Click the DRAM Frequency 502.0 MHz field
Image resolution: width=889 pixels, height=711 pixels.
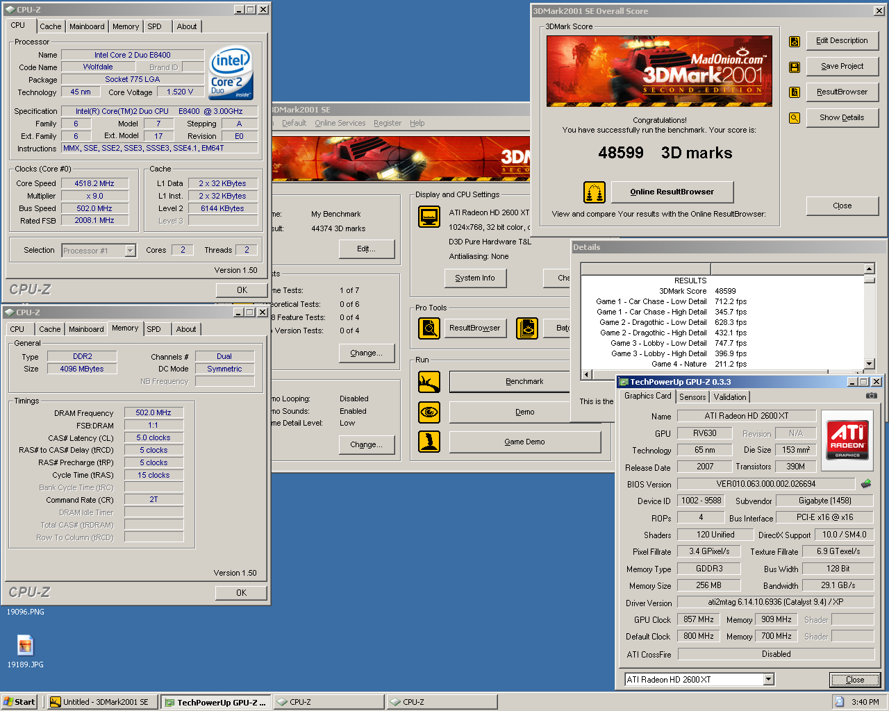(153, 412)
